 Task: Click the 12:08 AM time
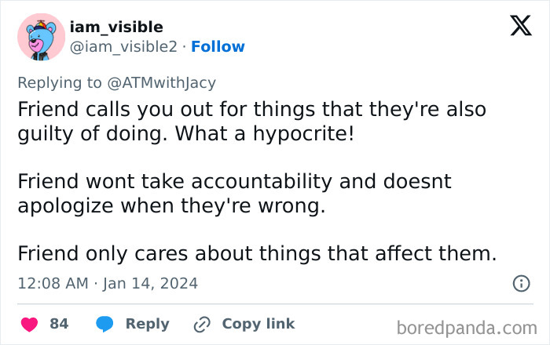click(53, 283)
